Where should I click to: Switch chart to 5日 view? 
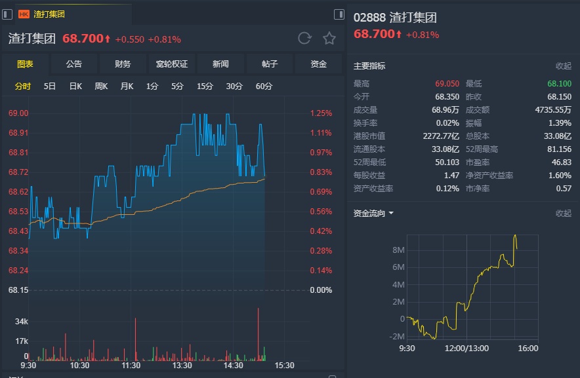point(50,86)
